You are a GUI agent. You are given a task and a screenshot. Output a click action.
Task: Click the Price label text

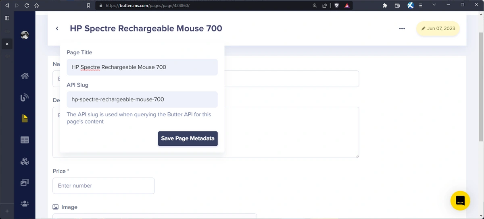coord(61,171)
